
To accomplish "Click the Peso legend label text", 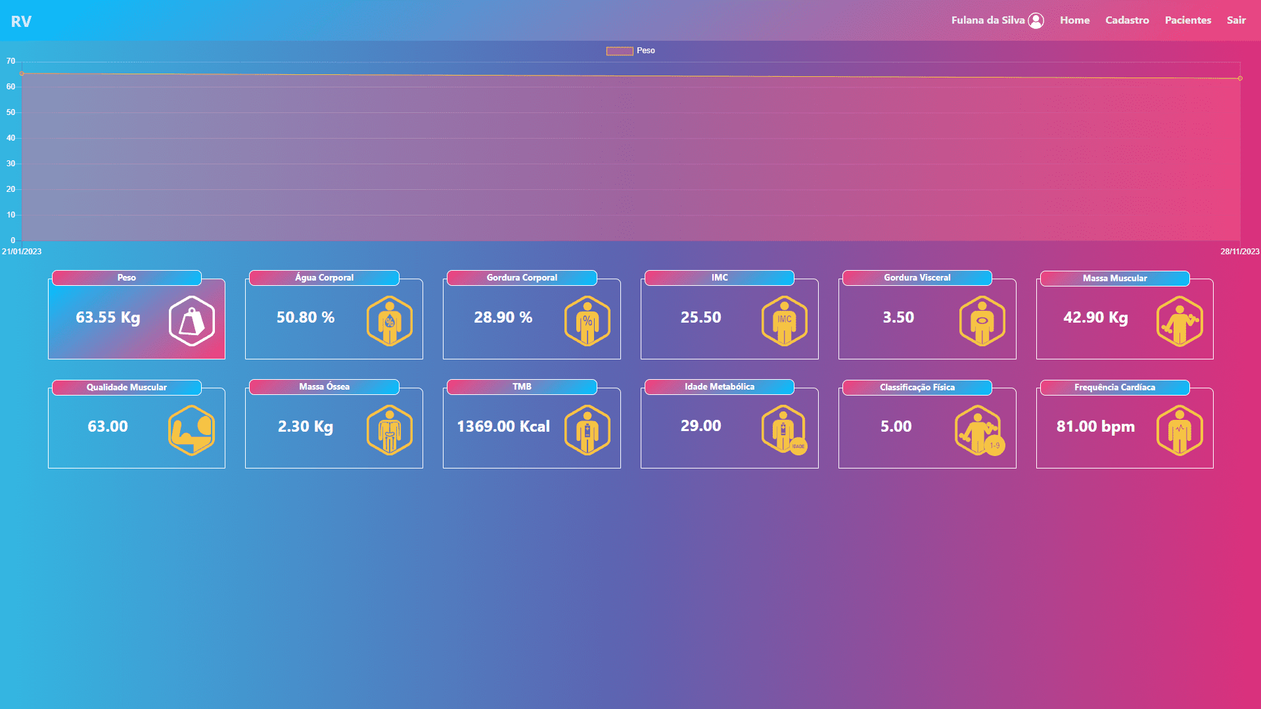I will click(x=646, y=51).
